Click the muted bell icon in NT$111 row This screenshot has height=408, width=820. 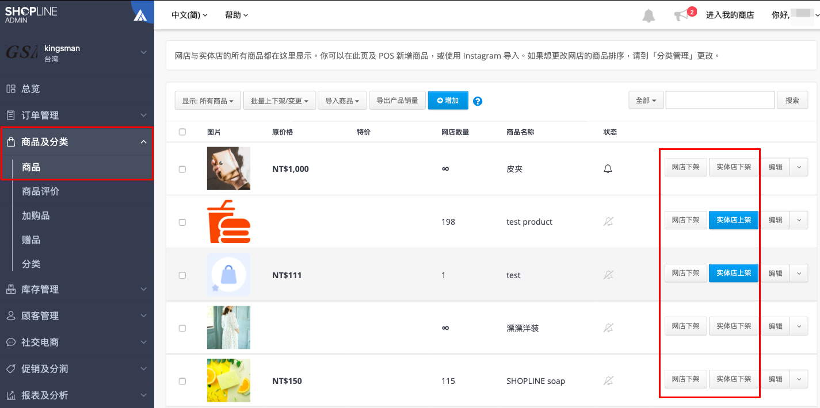point(608,275)
